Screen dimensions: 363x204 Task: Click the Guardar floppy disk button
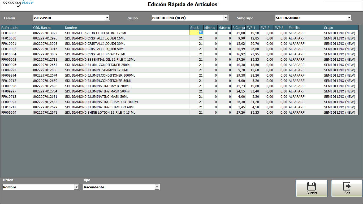point(312,188)
